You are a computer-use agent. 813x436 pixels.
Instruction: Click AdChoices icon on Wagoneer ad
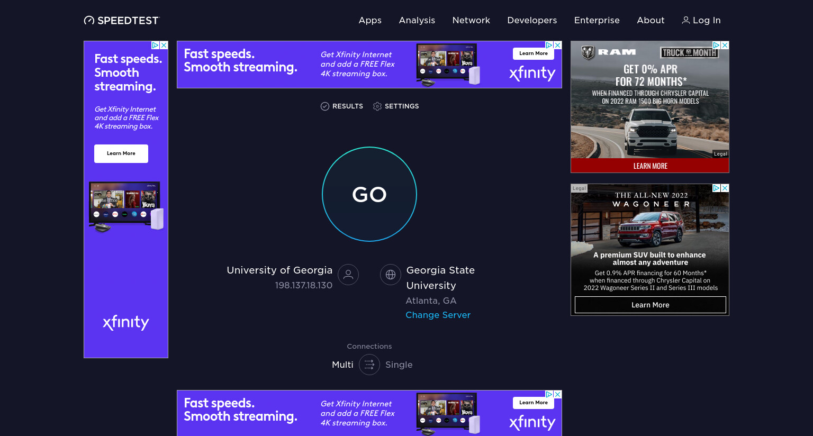point(716,188)
